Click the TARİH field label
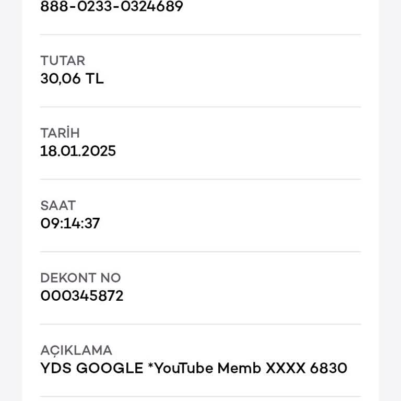 (x=60, y=133)
